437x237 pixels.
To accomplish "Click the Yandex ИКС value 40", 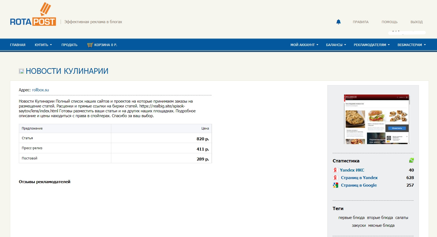I will tap(411, 170).
